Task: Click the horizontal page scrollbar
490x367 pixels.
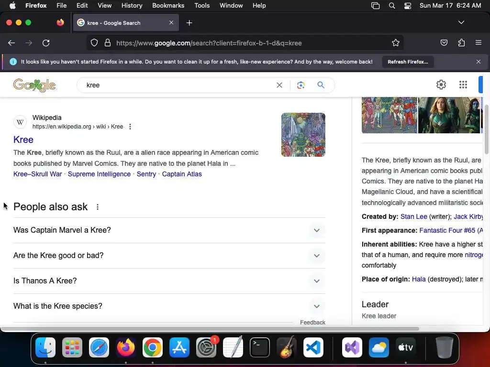Action: coord(210,329)
